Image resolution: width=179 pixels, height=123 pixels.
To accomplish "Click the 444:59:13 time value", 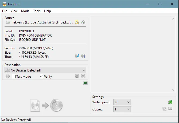I will [x=34, y=57].
